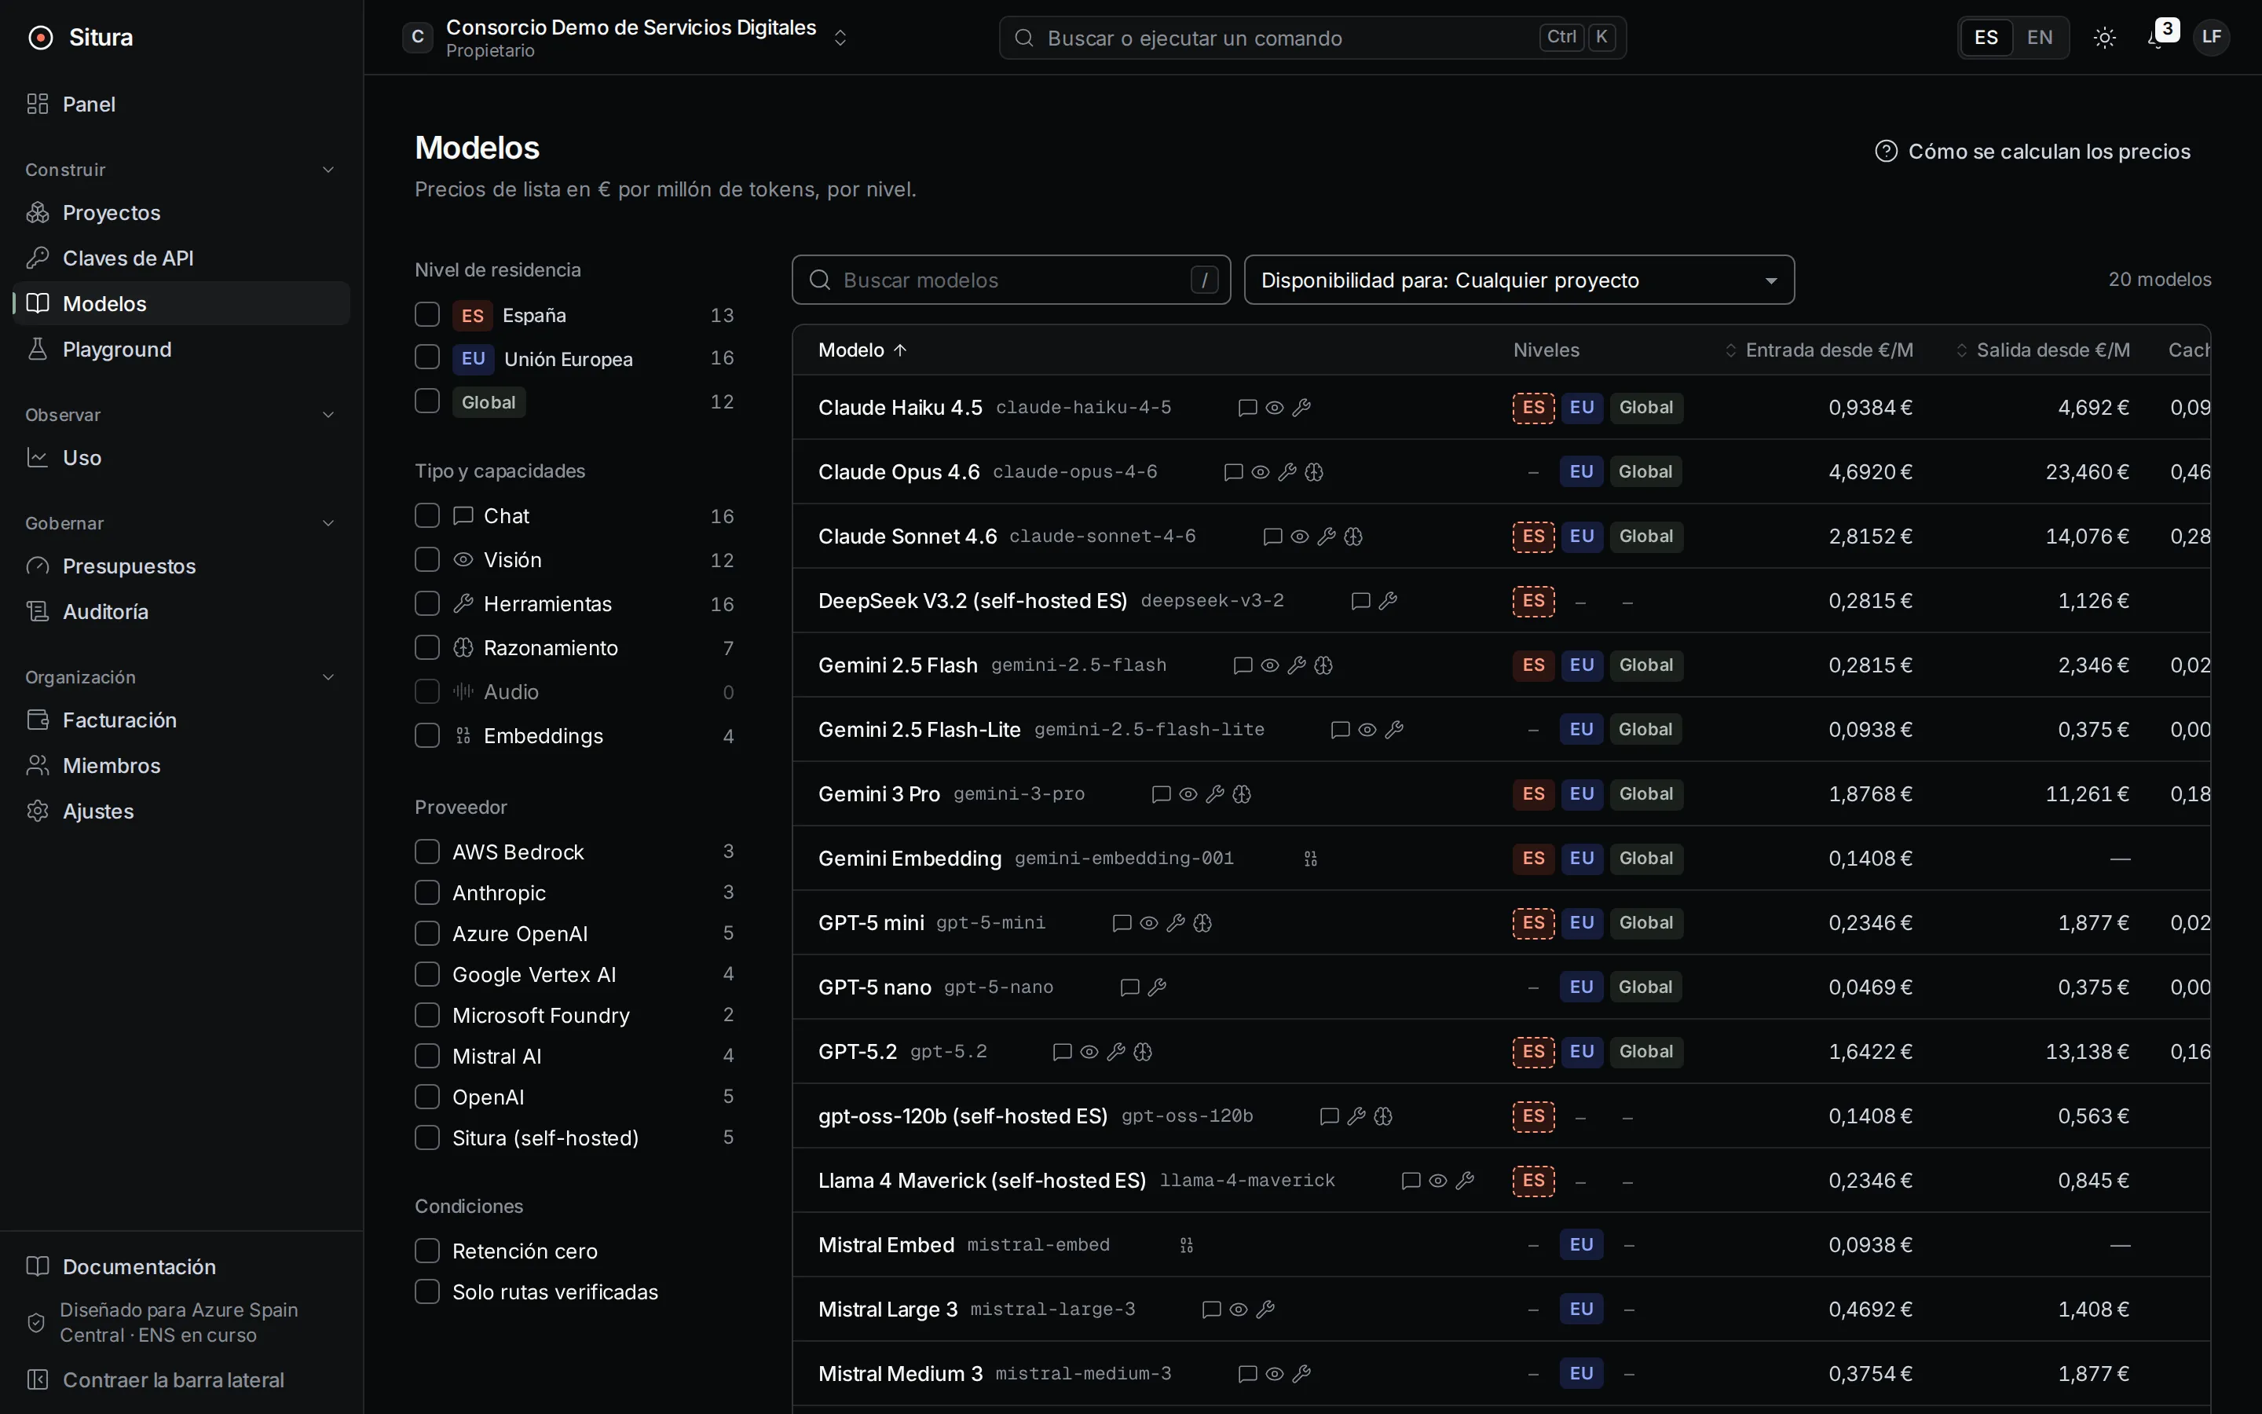Click the Situra logo icon
The image size is (2262, 1414).
coord(40,38)
